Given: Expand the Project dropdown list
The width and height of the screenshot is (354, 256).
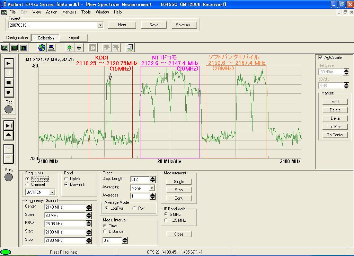Looking at the screenshot, I should pyautogui.click(x=100, y=25).
